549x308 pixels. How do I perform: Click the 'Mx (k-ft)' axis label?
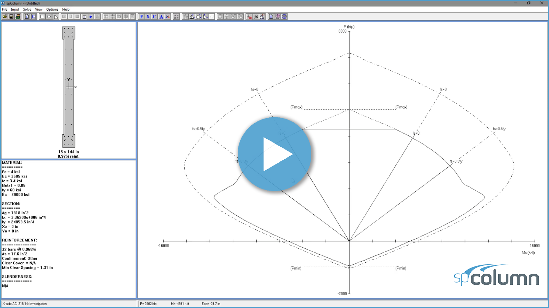coord(528,253)
